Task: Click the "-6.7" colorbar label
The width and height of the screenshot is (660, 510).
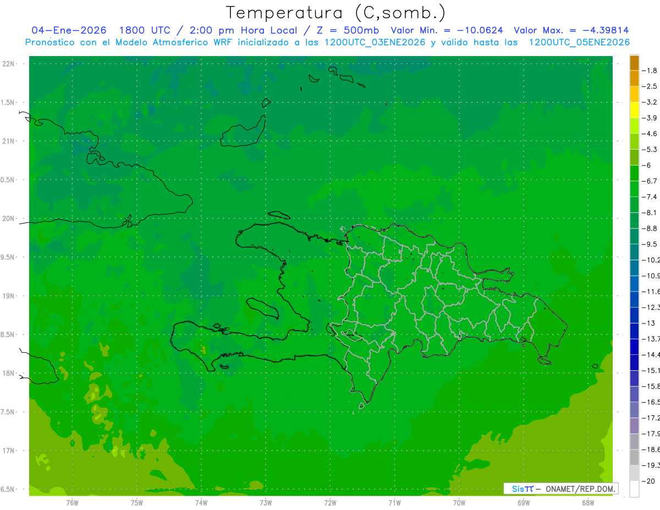Action: point(651,181)
